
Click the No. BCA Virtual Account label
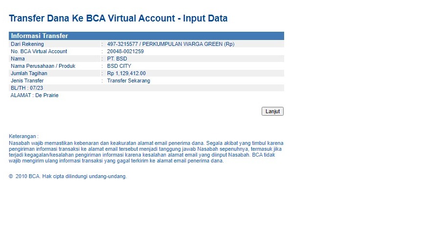pyautogui.click(x=39, y=51)
